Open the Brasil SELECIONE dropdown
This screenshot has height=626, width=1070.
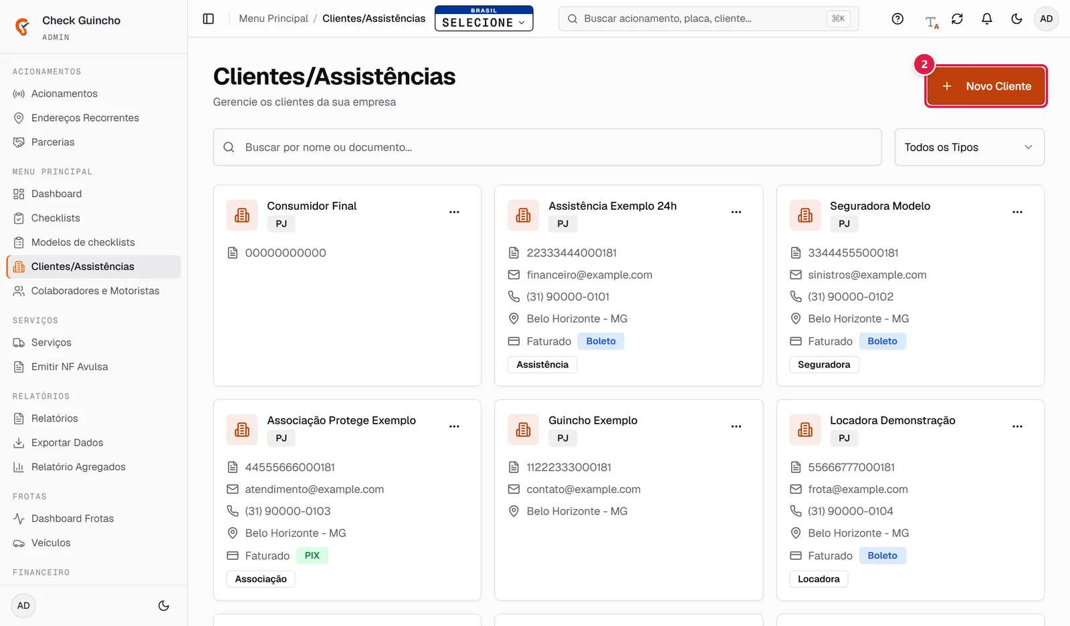click(484, 19)
